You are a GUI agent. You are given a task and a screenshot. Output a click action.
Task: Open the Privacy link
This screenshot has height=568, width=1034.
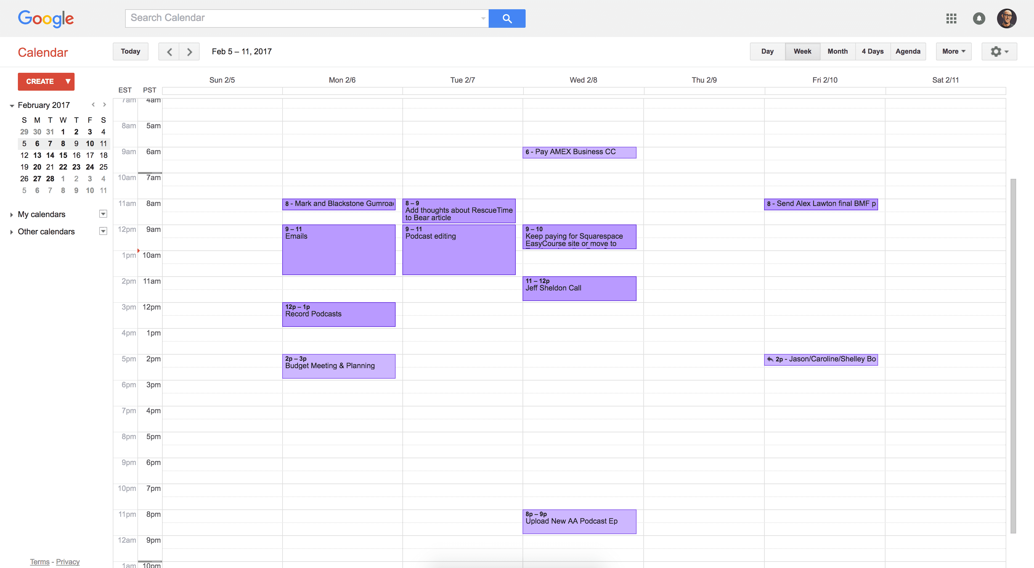point(67,562)
